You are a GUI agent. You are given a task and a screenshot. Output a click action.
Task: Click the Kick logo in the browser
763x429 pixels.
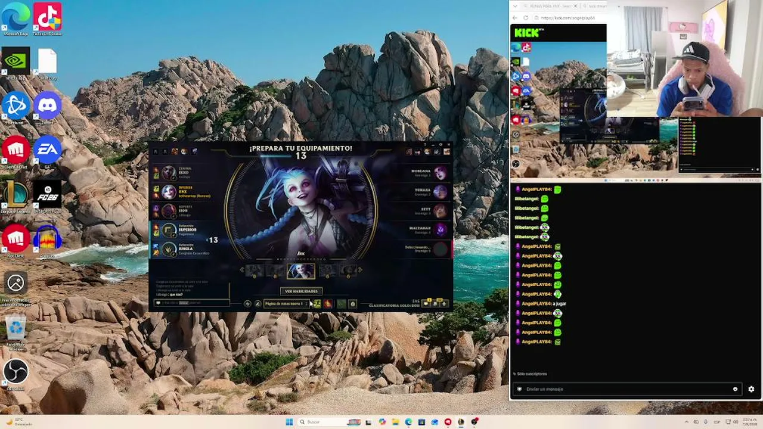point(529,33)
